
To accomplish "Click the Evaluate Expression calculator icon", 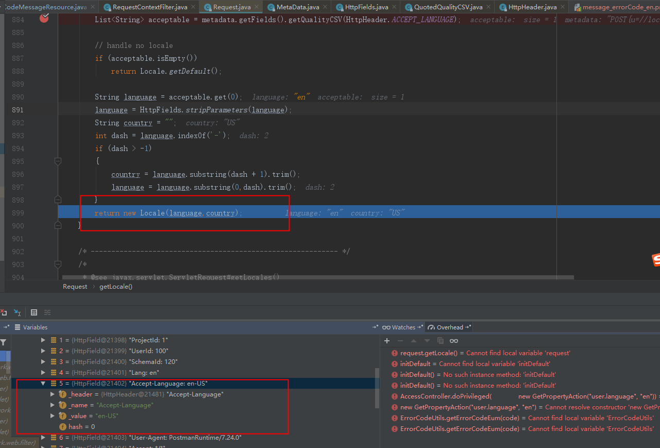I will (x=34, y=312).
